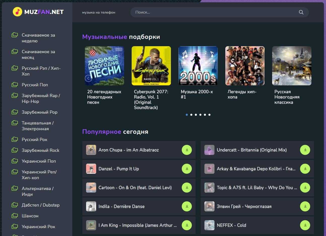Play I Am King - Impossible cover
This screenshot has height=236, width=326.
coord(91,225)
